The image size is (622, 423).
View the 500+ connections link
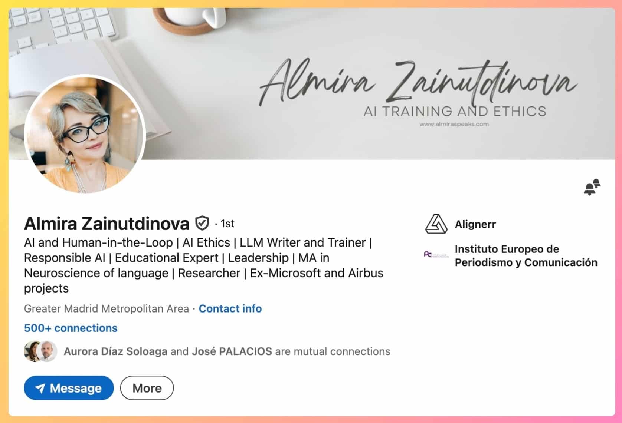[71, 328]
